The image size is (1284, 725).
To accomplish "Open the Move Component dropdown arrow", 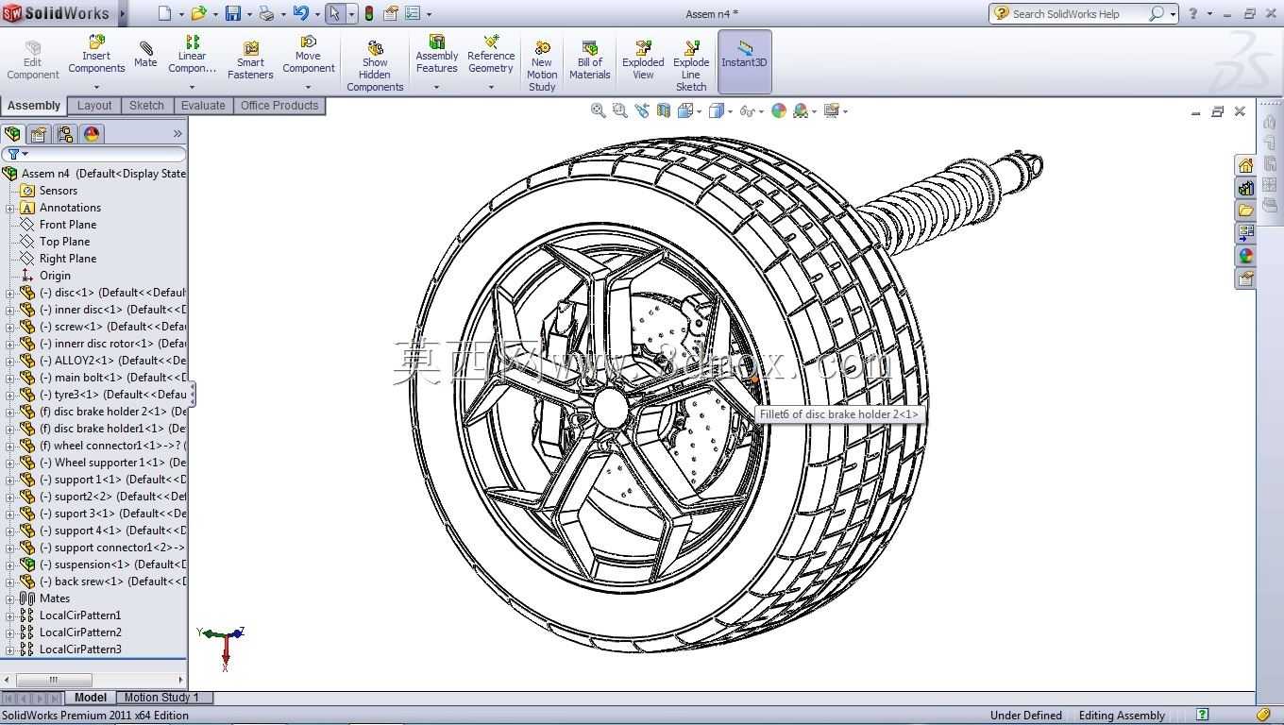I will point(309,87).
